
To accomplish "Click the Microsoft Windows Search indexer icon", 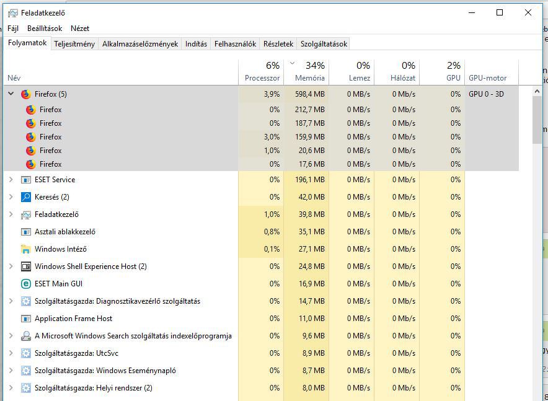I will click(x=26, y=336).
